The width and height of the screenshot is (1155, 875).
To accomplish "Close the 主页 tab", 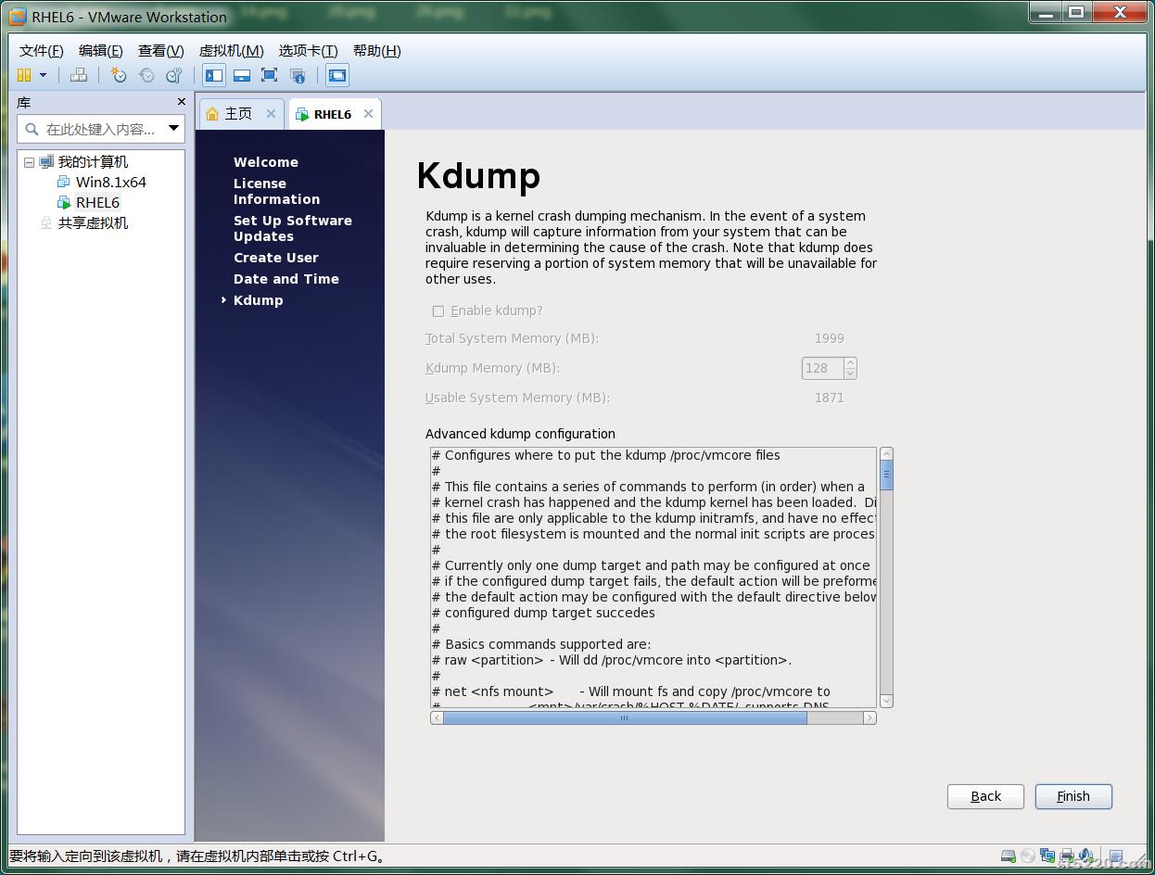I will (271, 113).
